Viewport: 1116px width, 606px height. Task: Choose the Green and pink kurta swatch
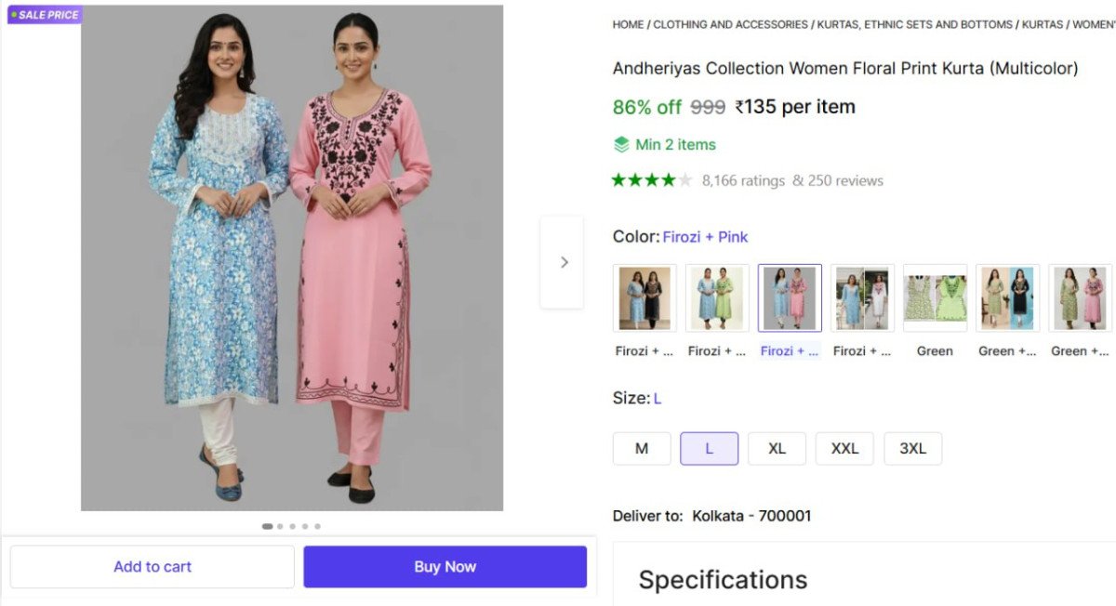click(1080, 298)
